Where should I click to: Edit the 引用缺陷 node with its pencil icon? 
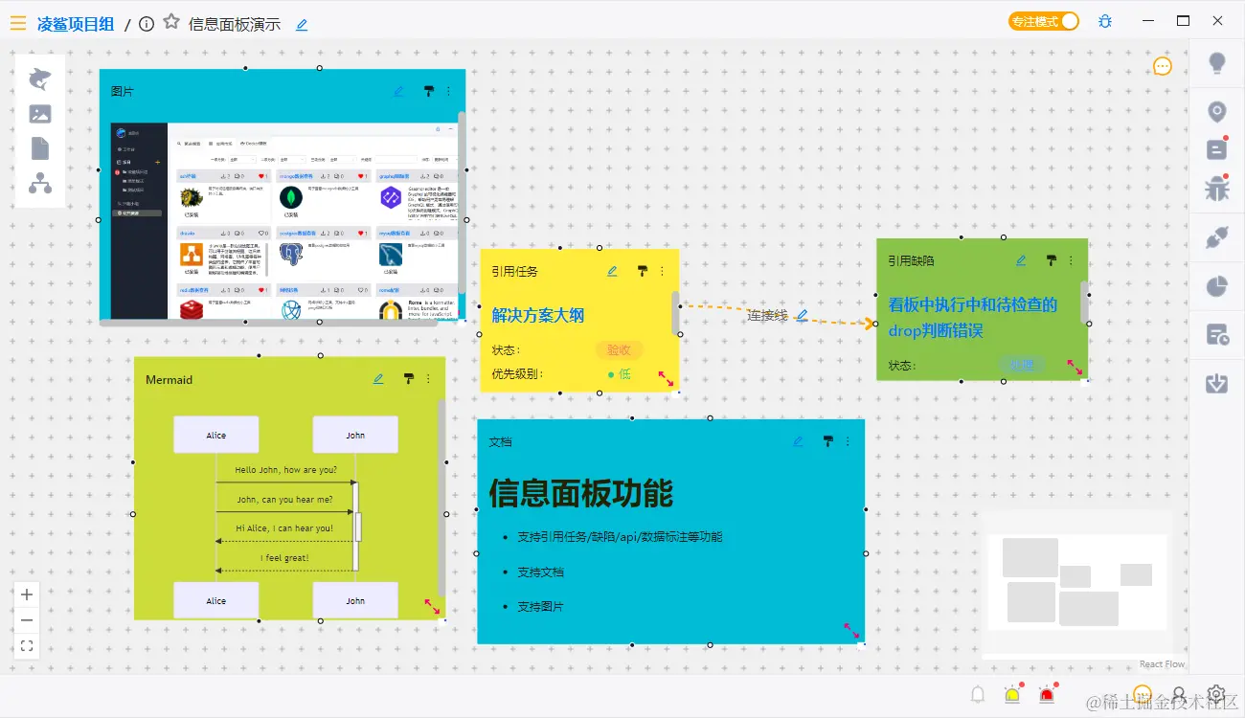click(x=1022, y=260)
